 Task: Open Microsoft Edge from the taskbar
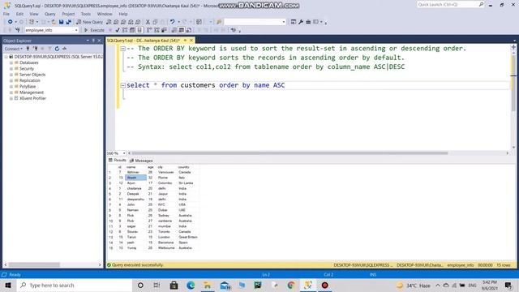pos(191,285)
